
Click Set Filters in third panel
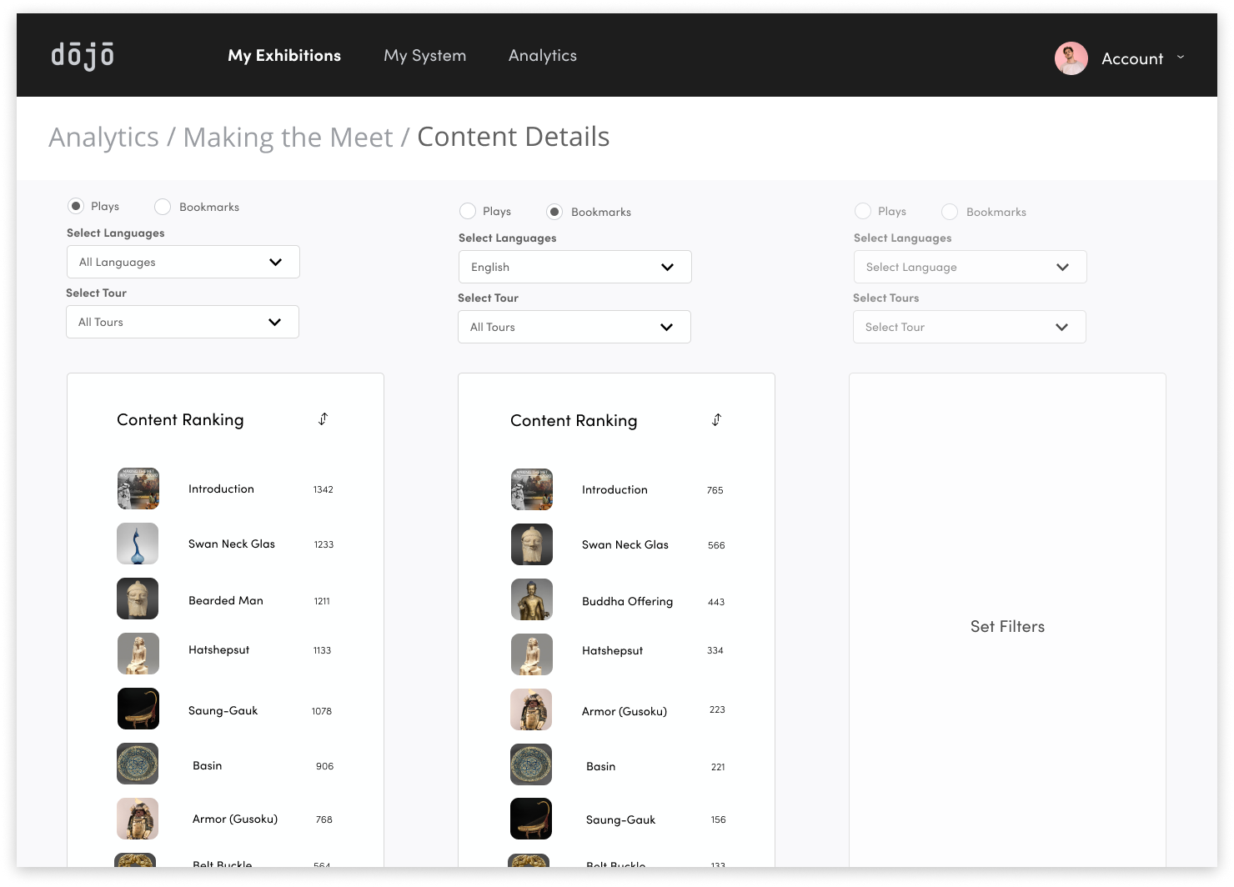[x=1007, y=626]
